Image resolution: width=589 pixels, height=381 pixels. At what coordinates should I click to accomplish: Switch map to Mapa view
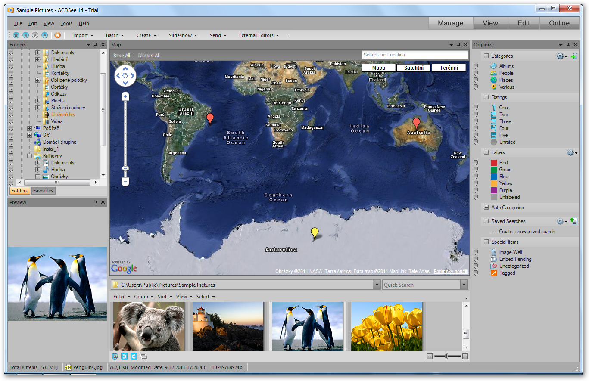coord(379,68)
